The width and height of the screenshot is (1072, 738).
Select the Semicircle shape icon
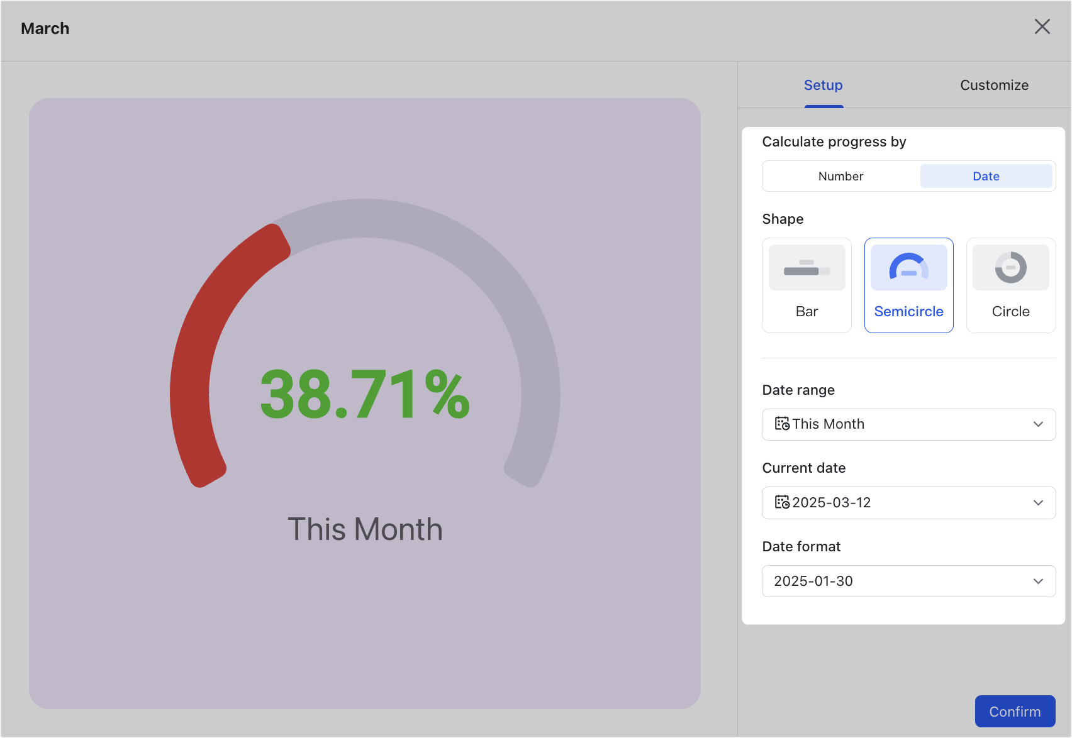[x=908, y=267]
